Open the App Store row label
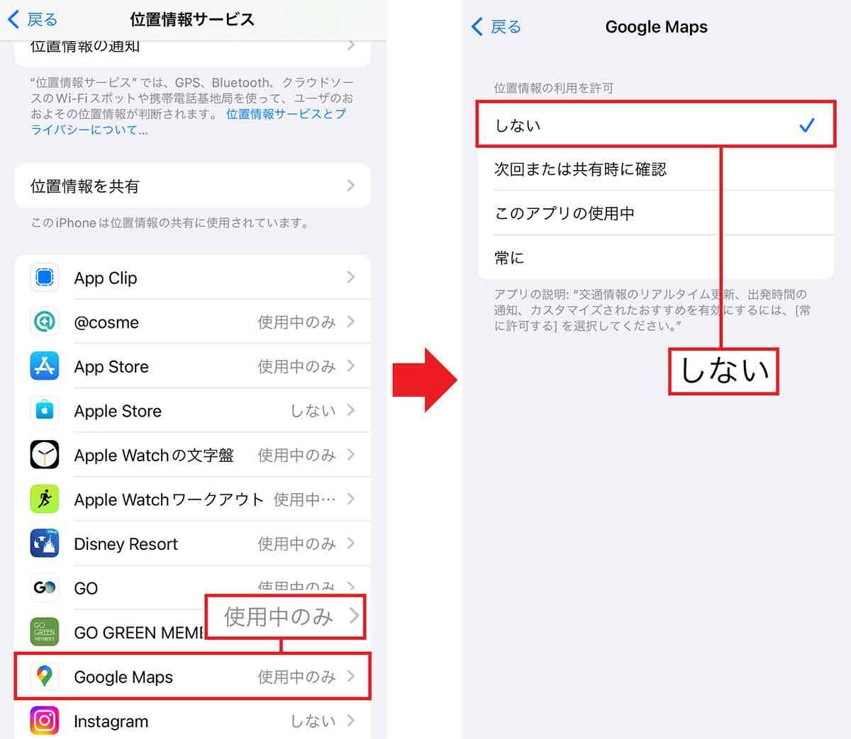The width and height of the screenshot is (851, 739). tap(111, 366)
